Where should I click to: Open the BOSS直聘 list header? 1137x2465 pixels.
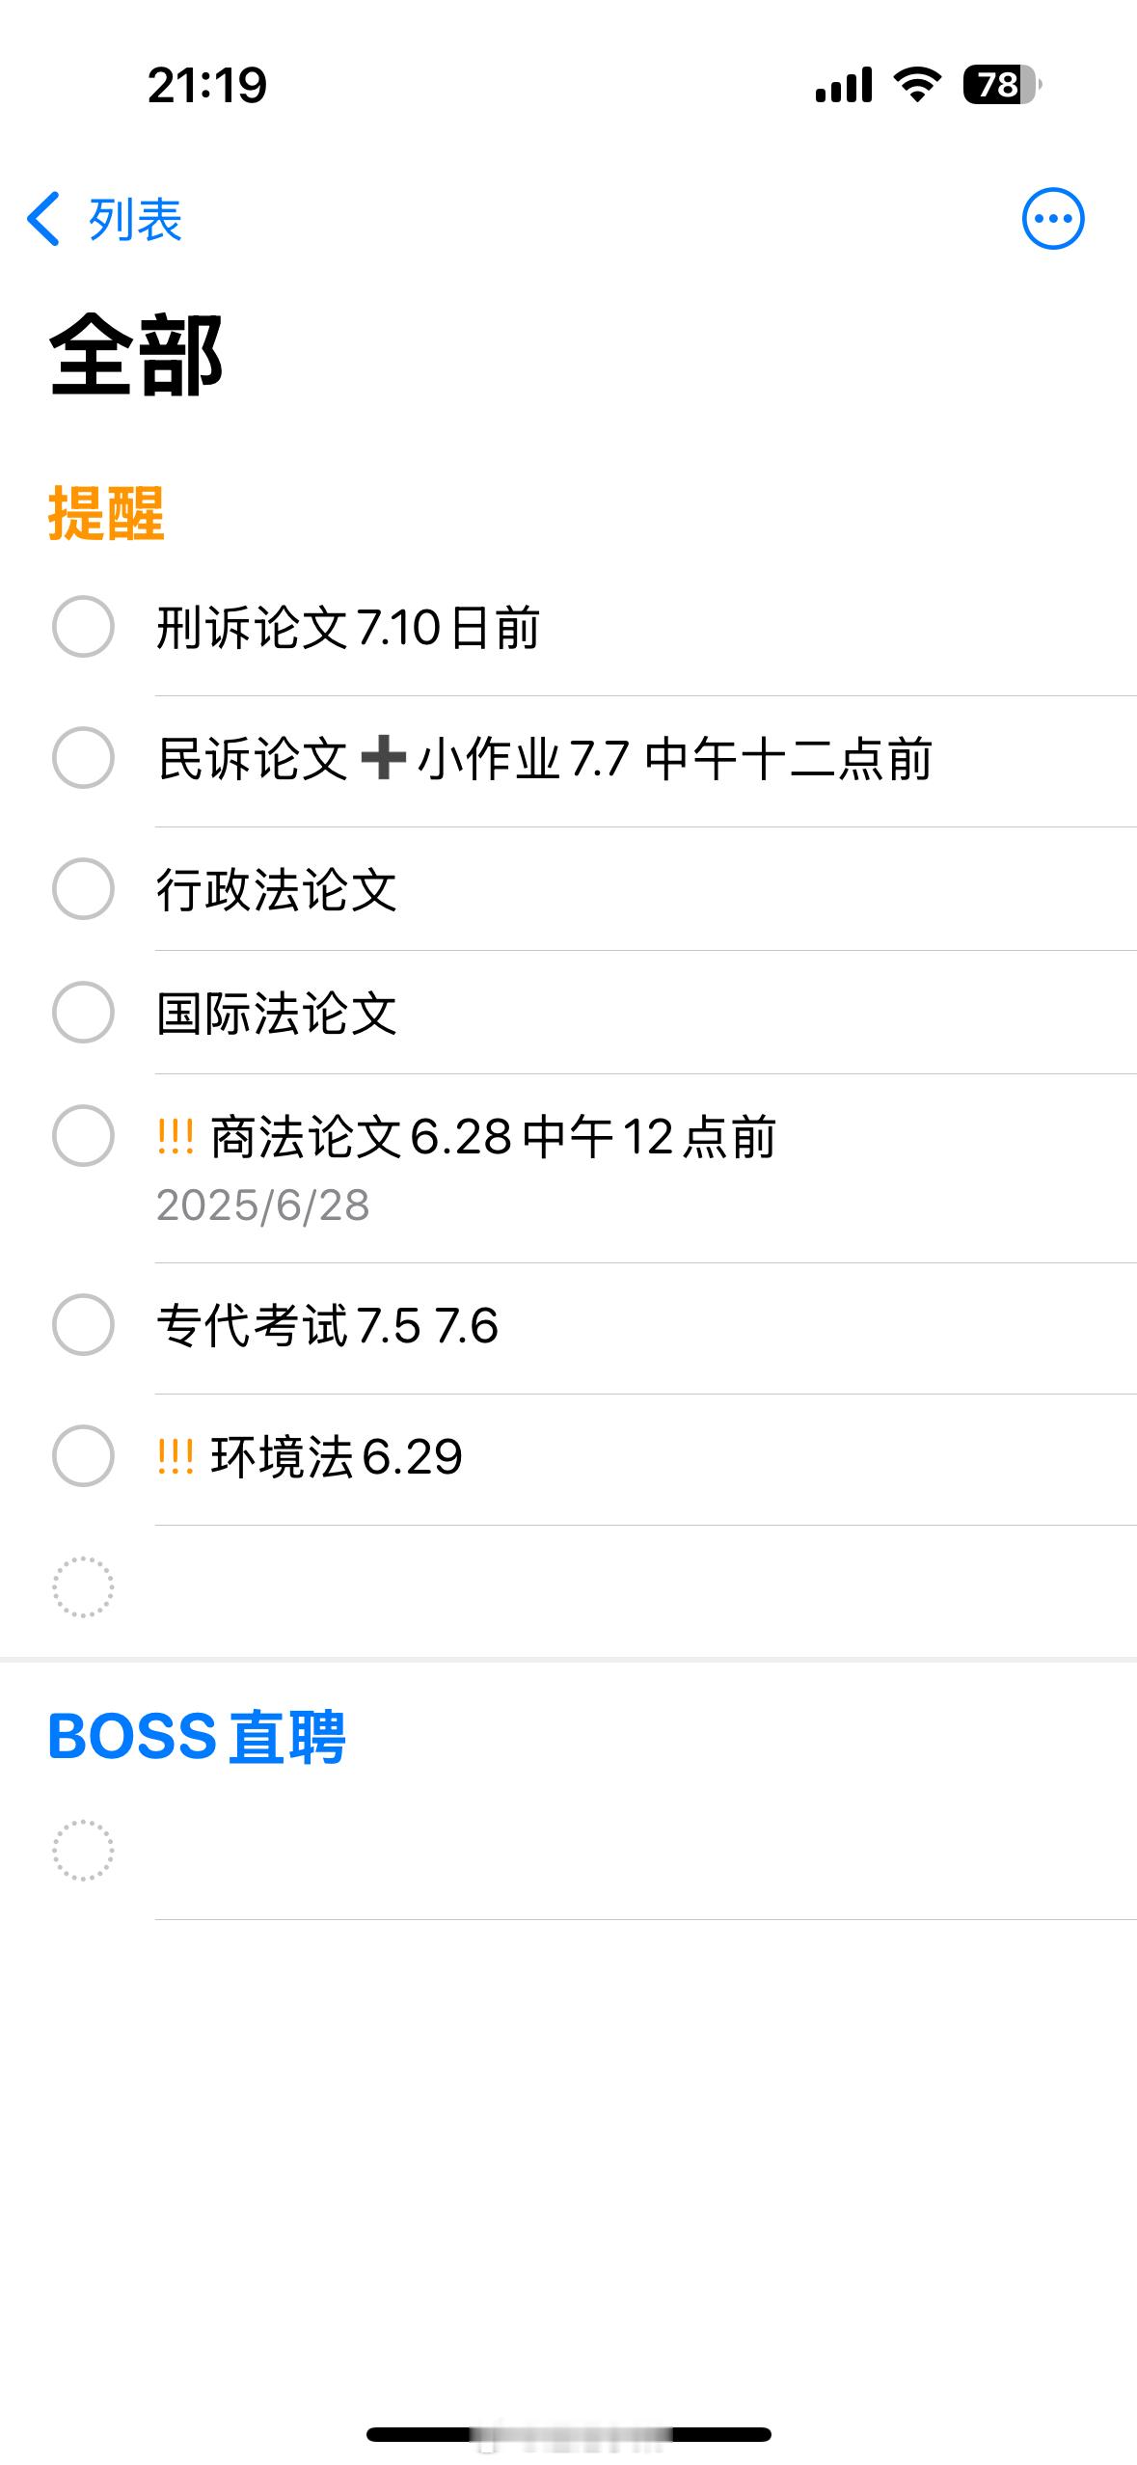(x=197, y=1736)
